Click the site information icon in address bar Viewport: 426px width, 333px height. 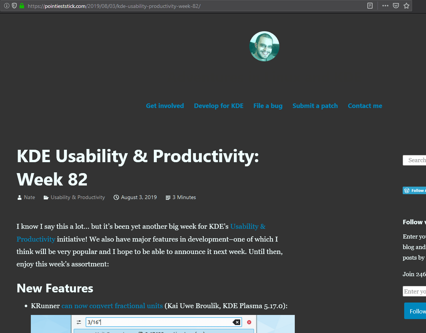6,6
